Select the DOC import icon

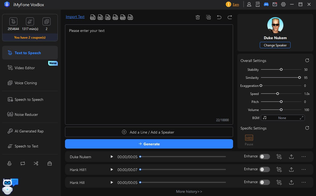click(93, 17)
